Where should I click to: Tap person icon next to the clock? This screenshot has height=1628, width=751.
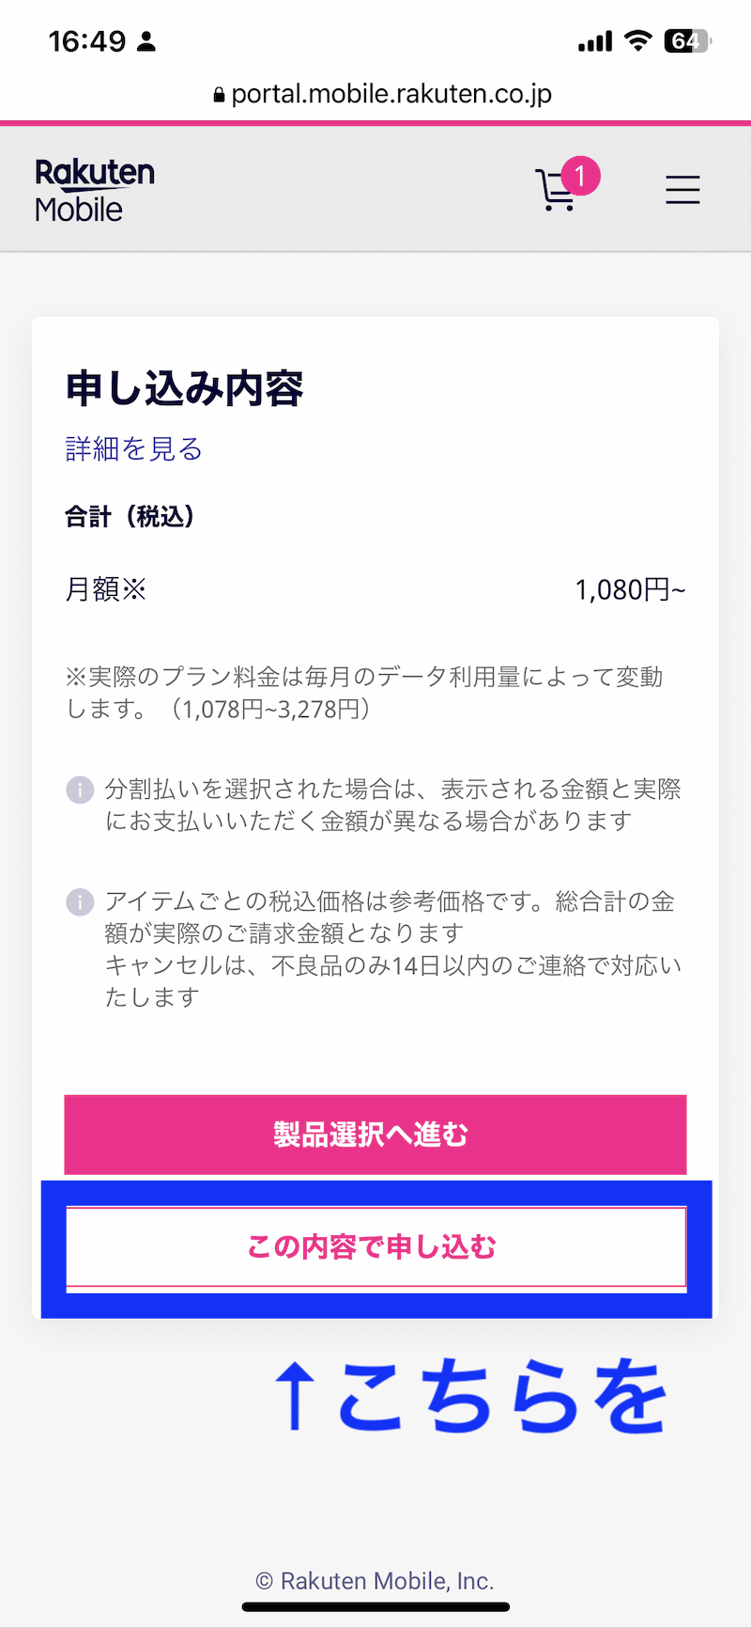point(146,41)
